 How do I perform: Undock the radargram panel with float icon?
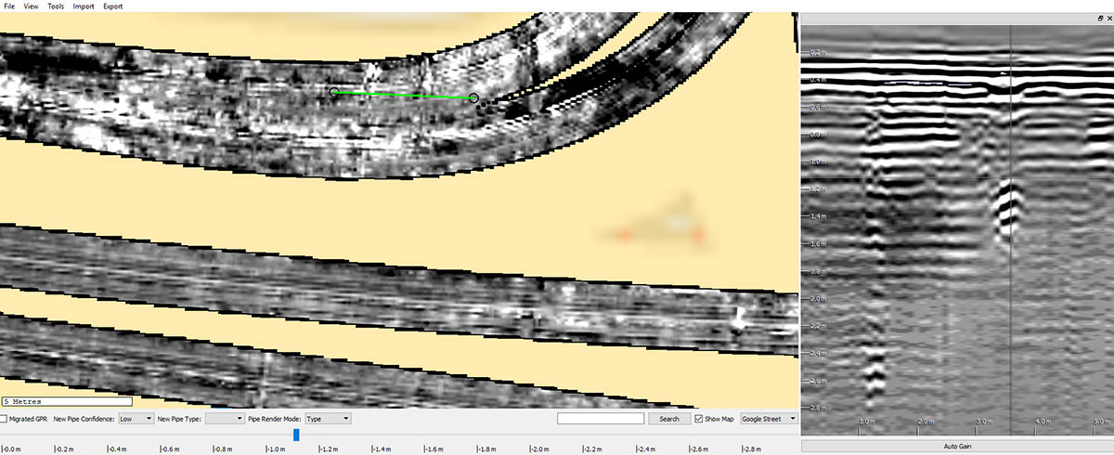point(1099,19)
